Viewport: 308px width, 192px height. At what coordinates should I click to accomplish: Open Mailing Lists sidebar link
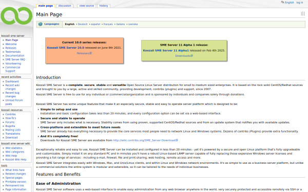13,130
